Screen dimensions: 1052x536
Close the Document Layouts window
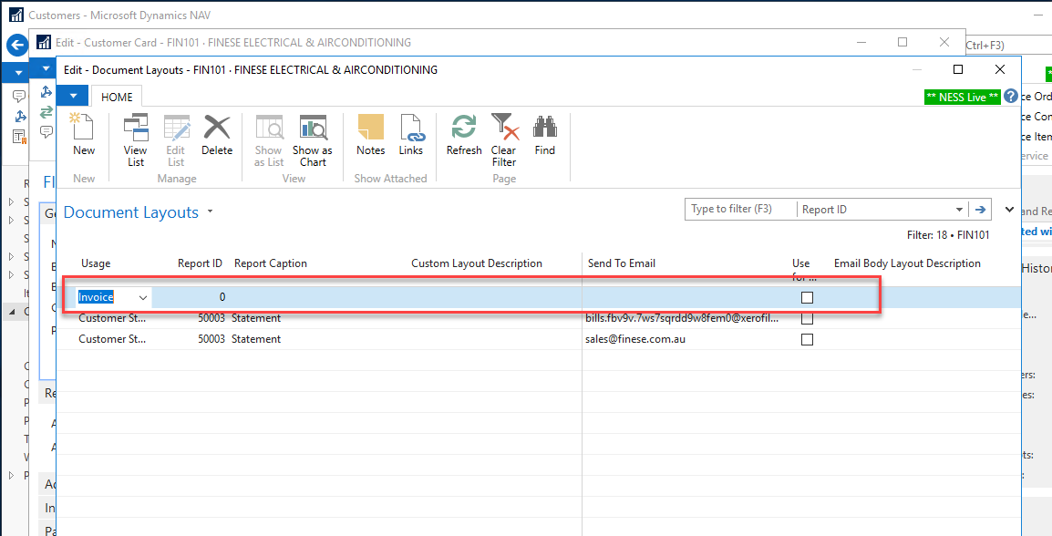tap(1000, 70)
